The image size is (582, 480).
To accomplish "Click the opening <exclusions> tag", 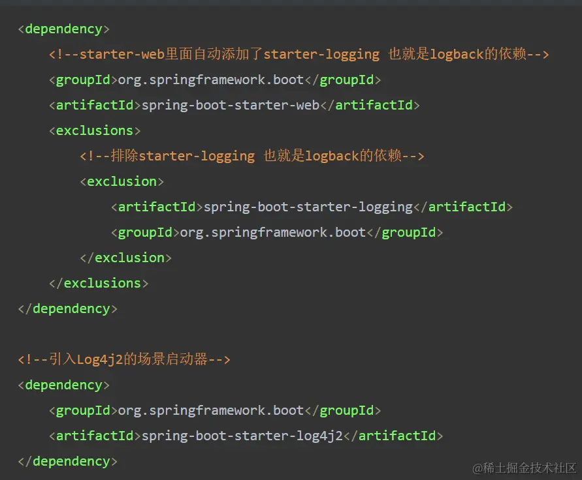I will pyautogui.click(x=95, y=130).
